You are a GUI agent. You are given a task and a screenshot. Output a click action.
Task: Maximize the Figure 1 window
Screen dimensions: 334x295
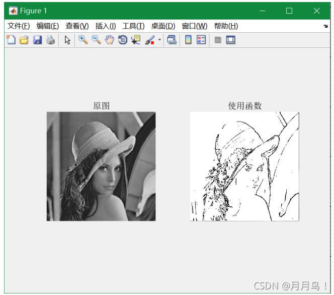tap(289, 11)
